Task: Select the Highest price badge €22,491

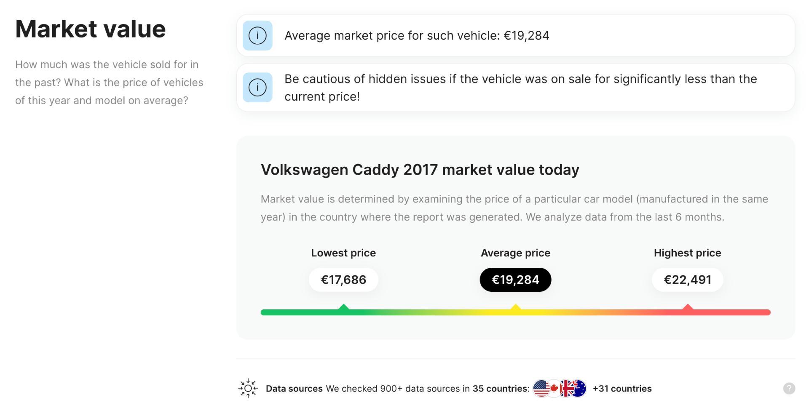Action: tap(687, 279)
